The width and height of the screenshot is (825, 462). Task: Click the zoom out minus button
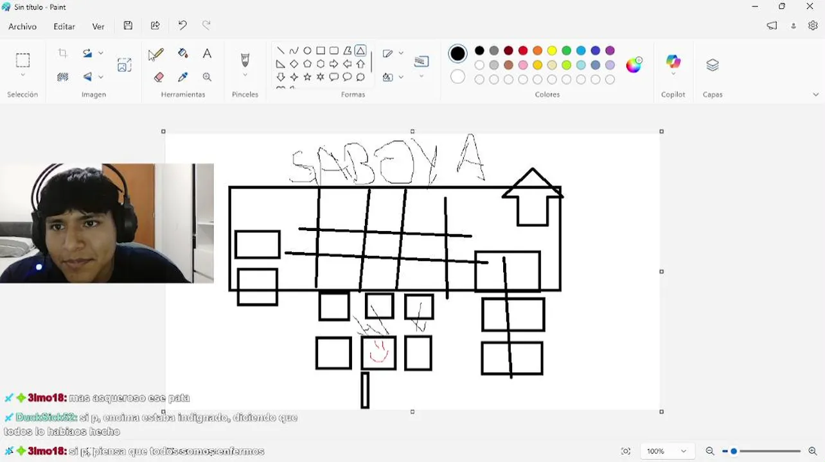(710, 451)
